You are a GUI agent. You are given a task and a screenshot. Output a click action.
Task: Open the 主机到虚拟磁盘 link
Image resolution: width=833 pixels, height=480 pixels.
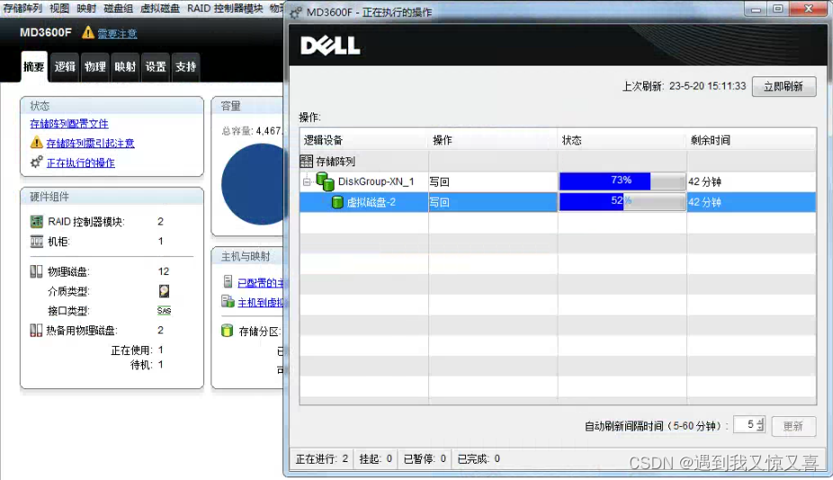(260, 302)
